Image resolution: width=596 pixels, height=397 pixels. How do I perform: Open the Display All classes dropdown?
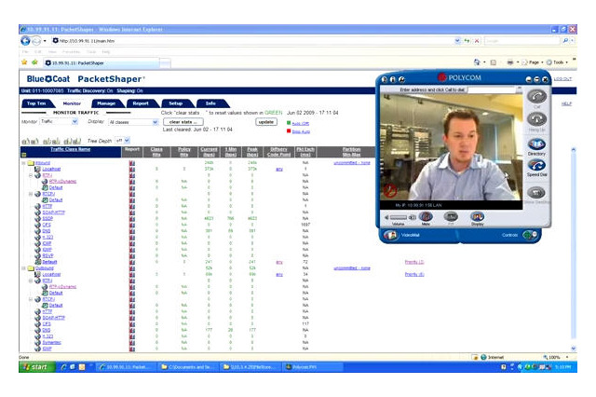tap(133, 122)
